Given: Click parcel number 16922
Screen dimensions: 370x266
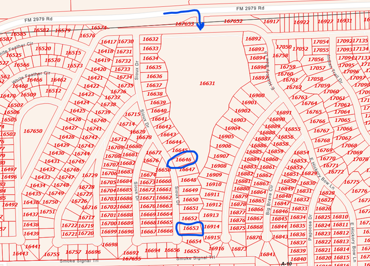Looking at the screenshot, I should click(301, 23).
